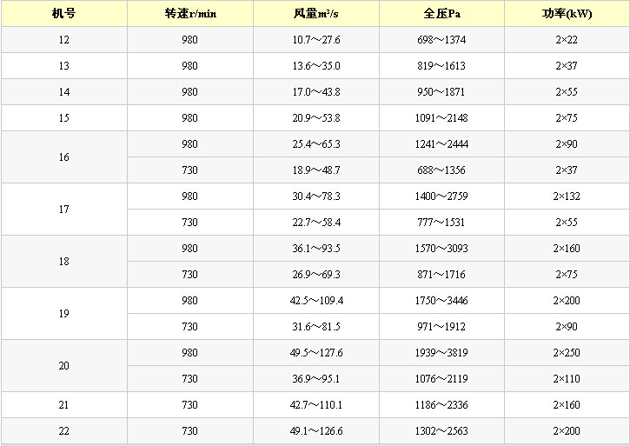This screenshot has width=630, height=446.
Task: Select the machine number 16 merged cell
Action: point(63,157)
